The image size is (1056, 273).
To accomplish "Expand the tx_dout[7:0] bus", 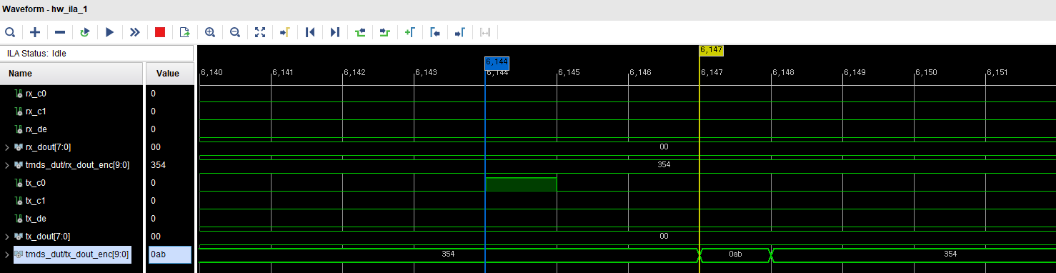I will tap(7, 237).
